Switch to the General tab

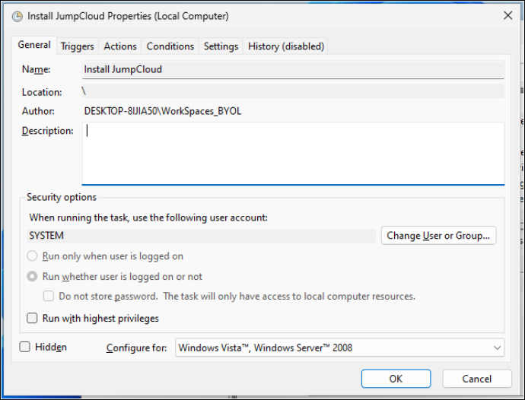tap(34, 46)
